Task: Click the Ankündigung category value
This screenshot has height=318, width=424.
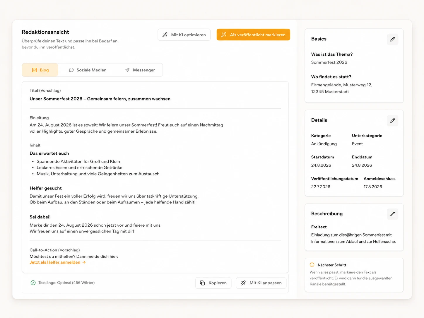Action: point(324,144)
